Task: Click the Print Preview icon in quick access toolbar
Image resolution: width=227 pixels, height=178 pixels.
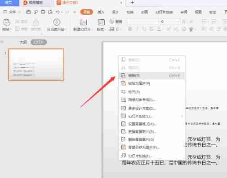Action: 50,12
